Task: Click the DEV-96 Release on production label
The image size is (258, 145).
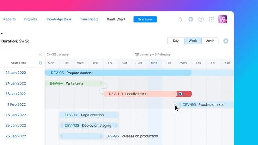Action: pyautogui.click(x=132, y=136)
